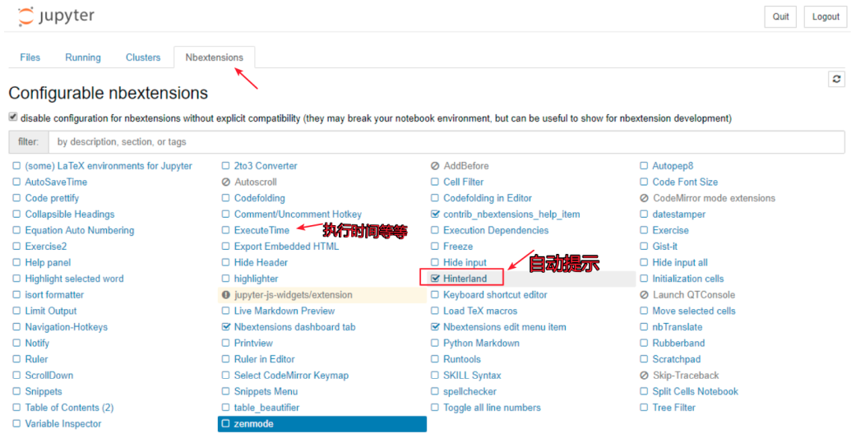Open the Execution Dependencies extension
The image size is (856, 438).
click(x=496, y=230)
